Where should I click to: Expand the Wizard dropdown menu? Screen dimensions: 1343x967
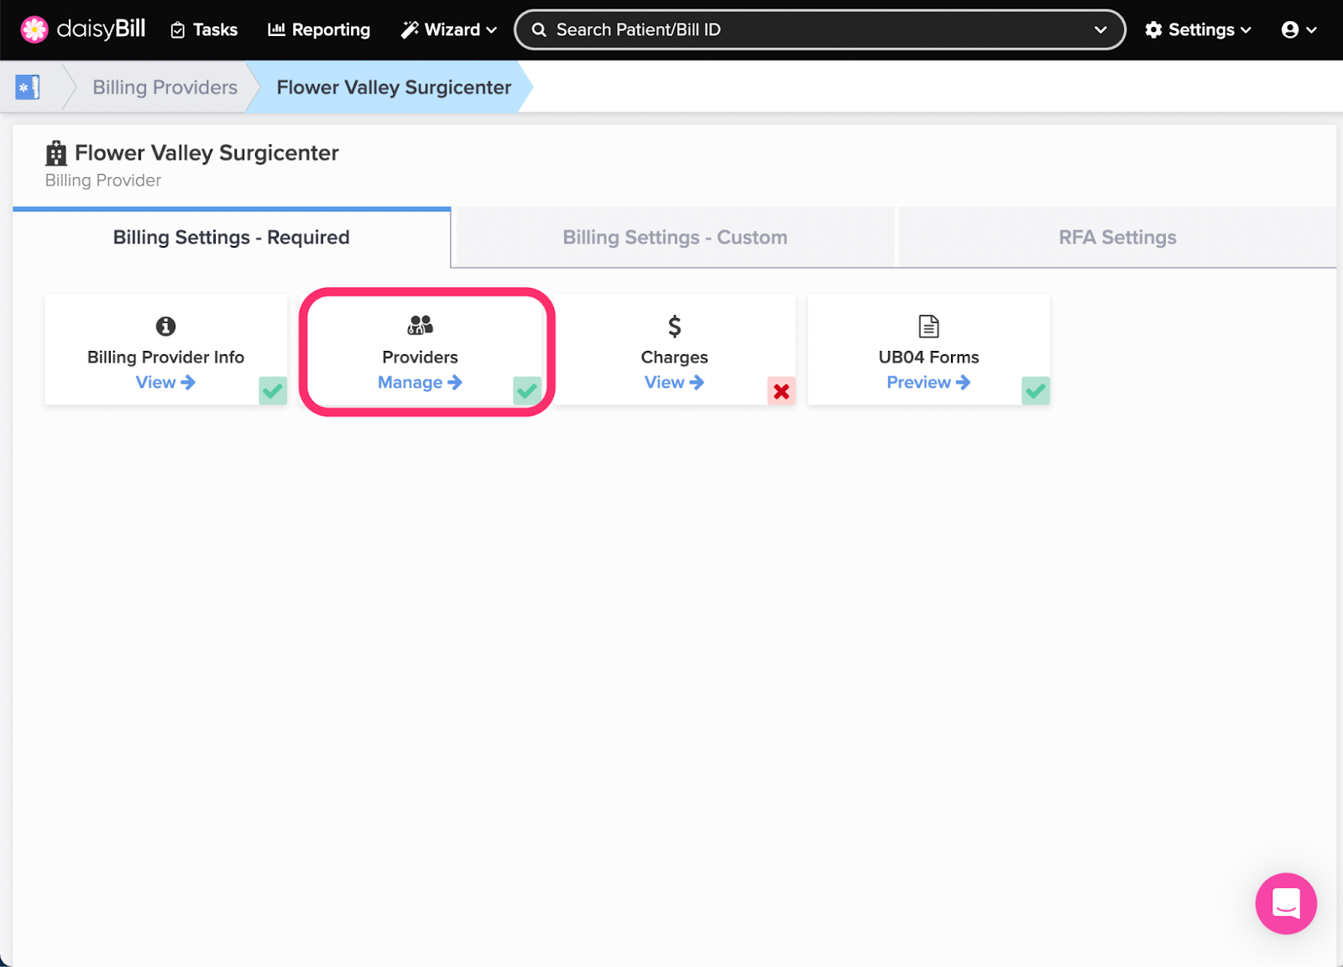click(449, 29)
